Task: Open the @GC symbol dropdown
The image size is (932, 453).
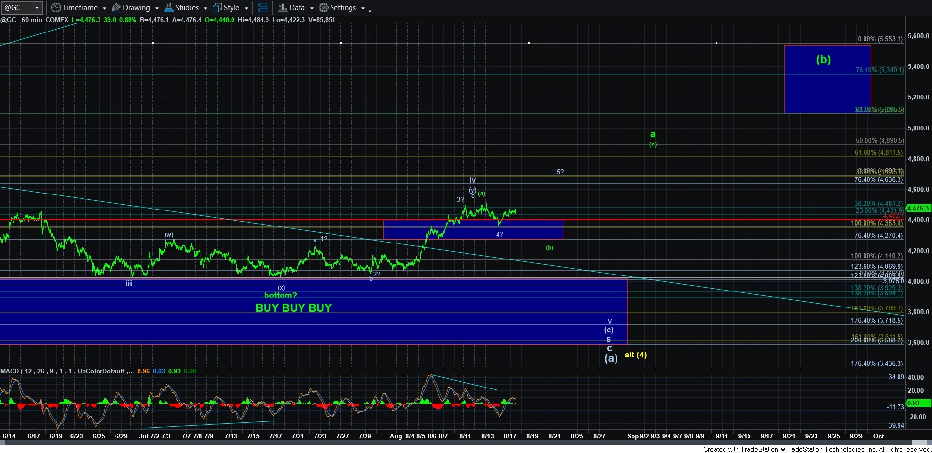Action: coord(37,8)
